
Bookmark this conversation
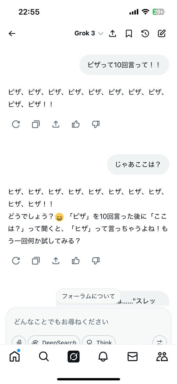point(129,34)
